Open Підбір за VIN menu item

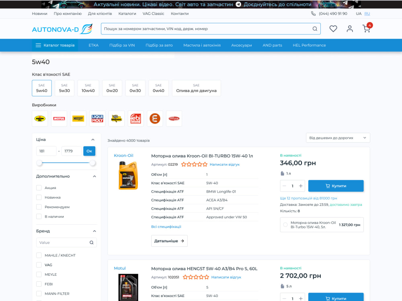122,45
